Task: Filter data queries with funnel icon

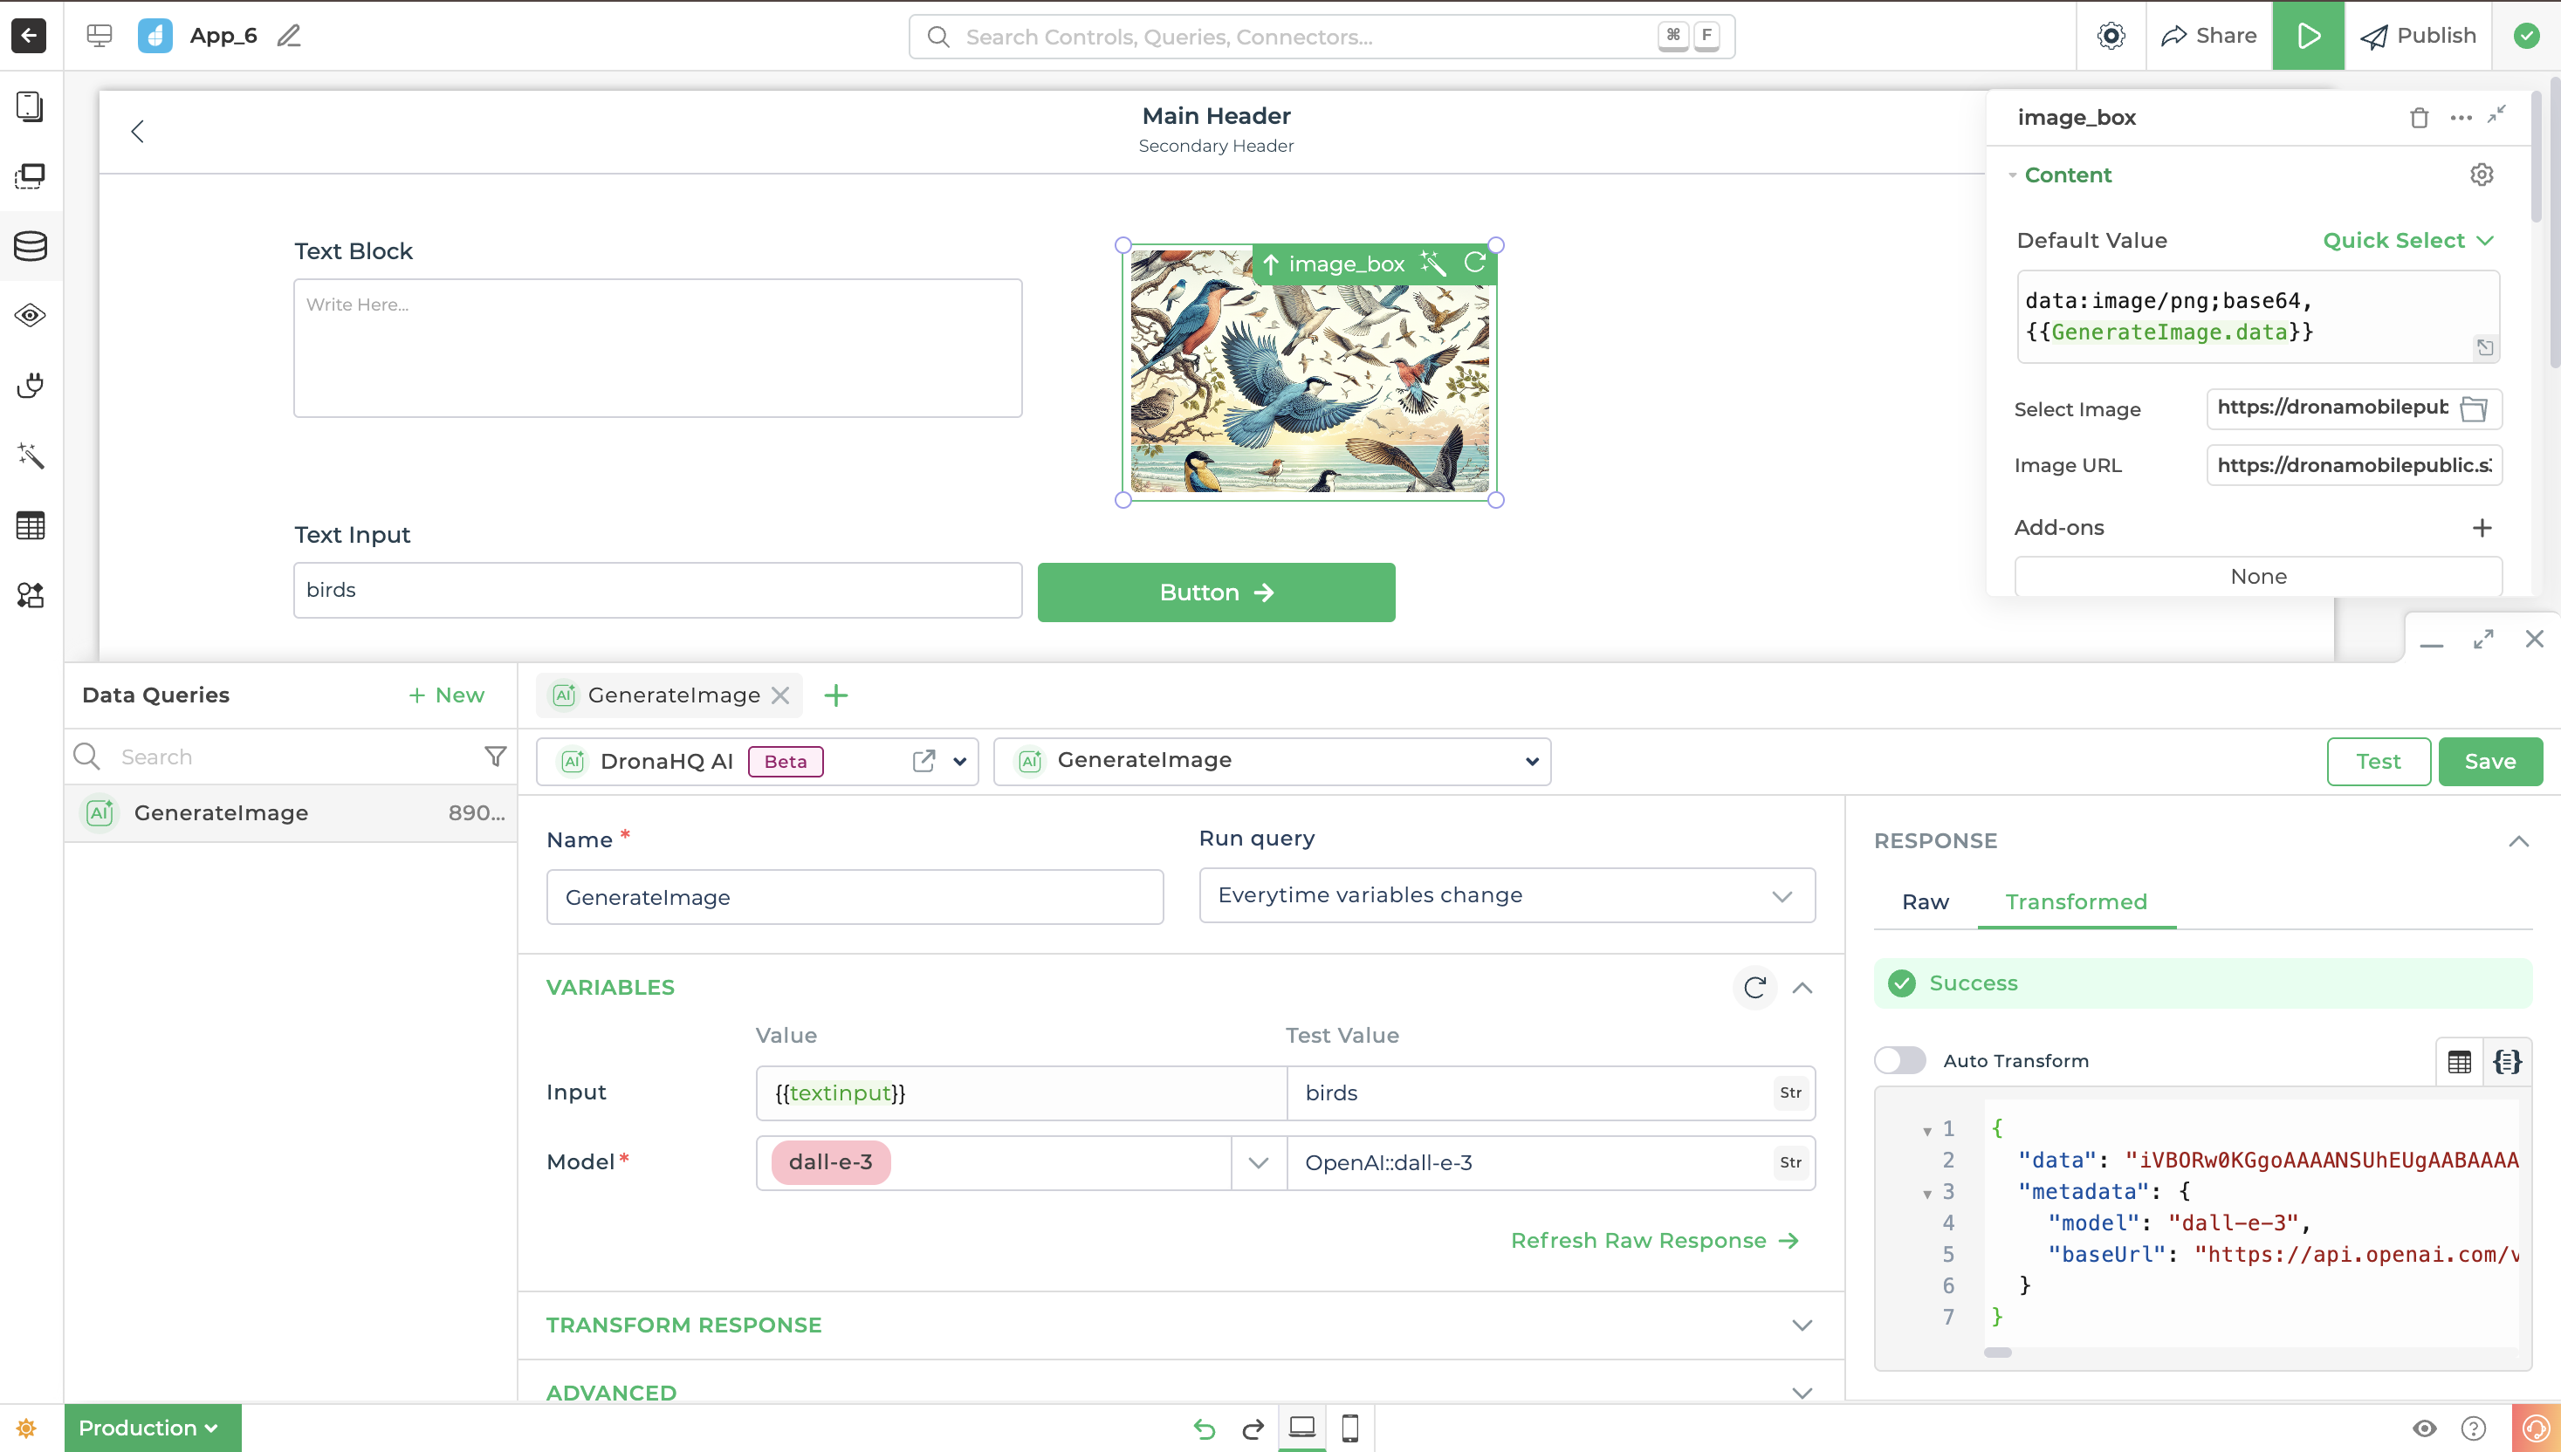Action: click(x=495, y=757)
